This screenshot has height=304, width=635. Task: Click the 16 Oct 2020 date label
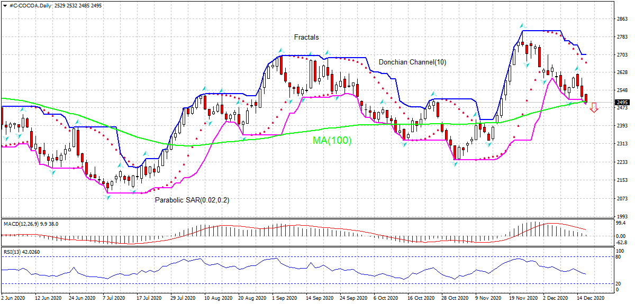421,298
